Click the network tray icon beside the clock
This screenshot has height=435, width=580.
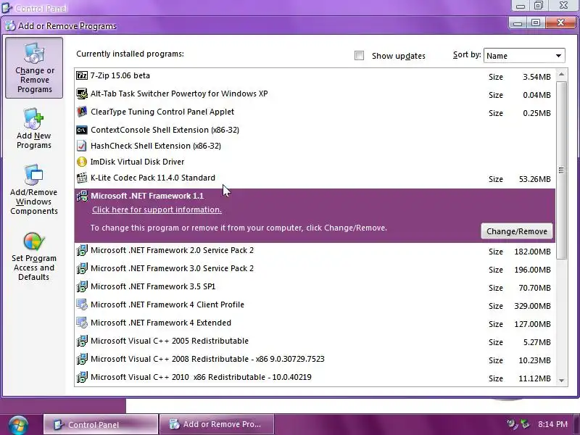(524, 424)
